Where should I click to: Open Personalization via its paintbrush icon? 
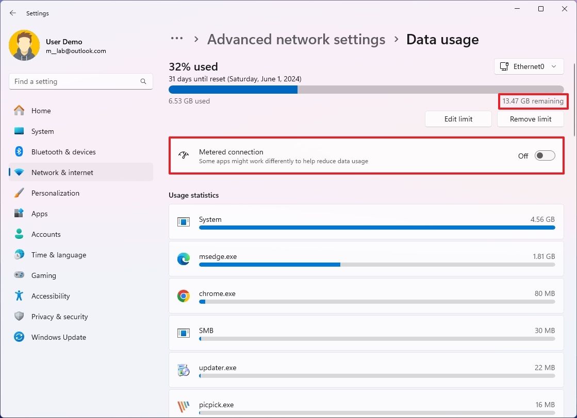(20, 193)
